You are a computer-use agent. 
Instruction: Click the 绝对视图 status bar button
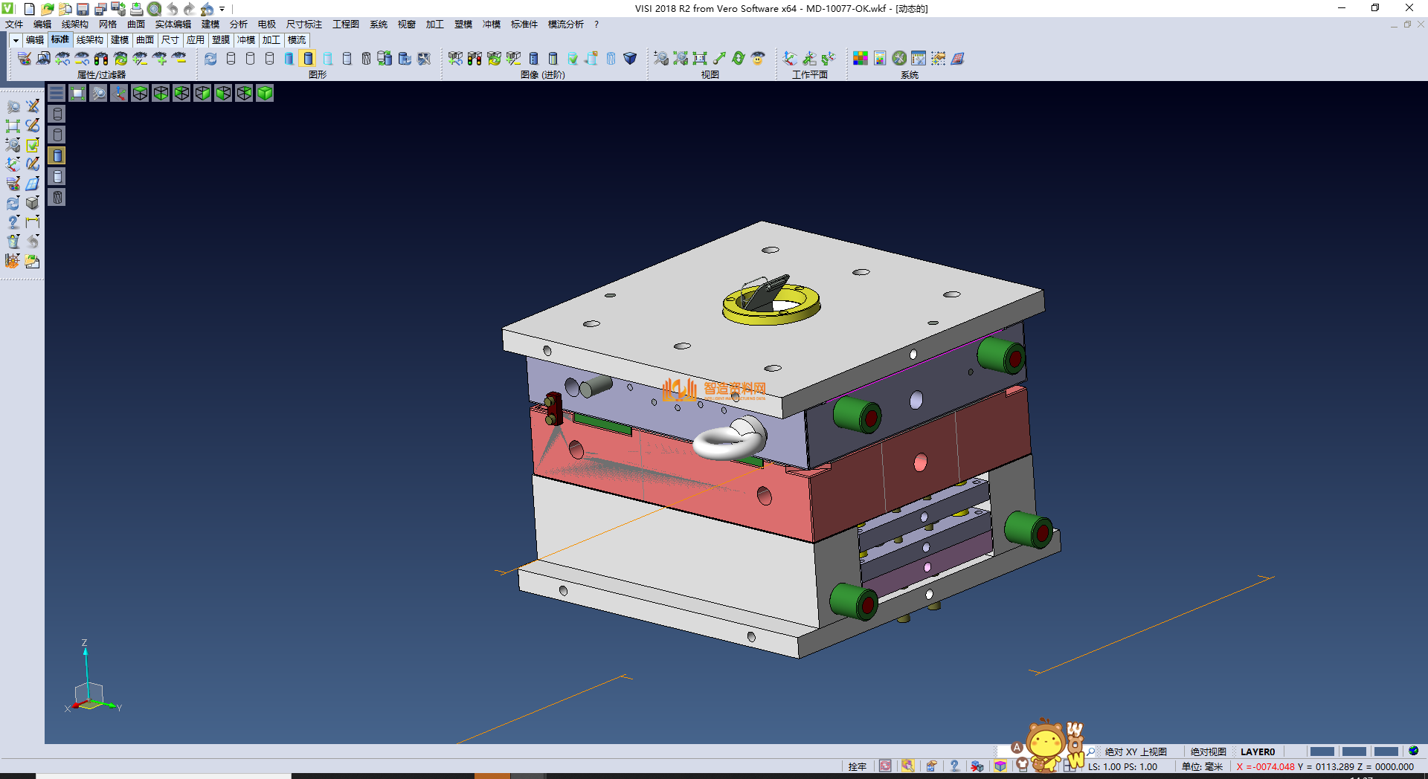[1208, 751]
